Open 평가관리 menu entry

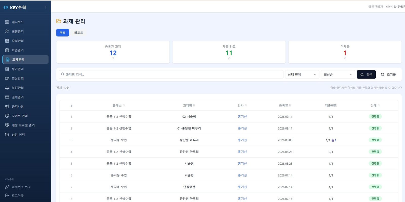pos(25,69)
